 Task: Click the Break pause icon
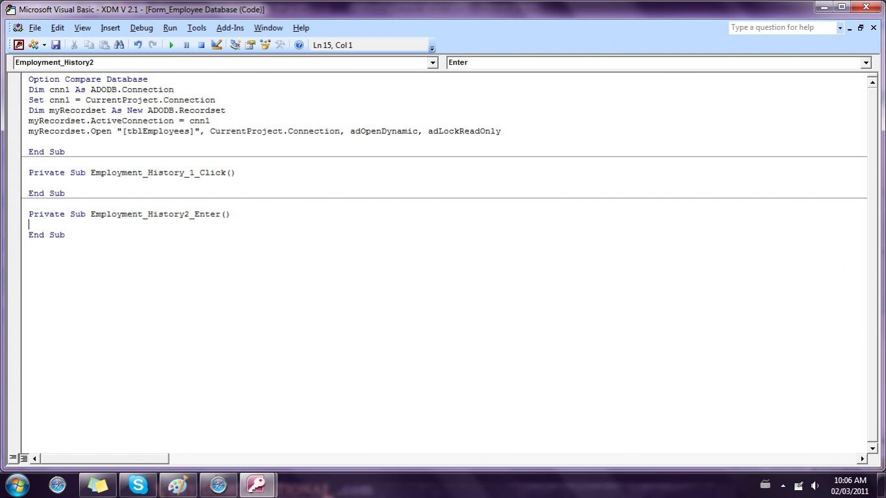coord(186,45)
